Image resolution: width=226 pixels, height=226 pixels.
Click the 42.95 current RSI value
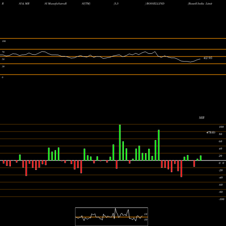208,58
